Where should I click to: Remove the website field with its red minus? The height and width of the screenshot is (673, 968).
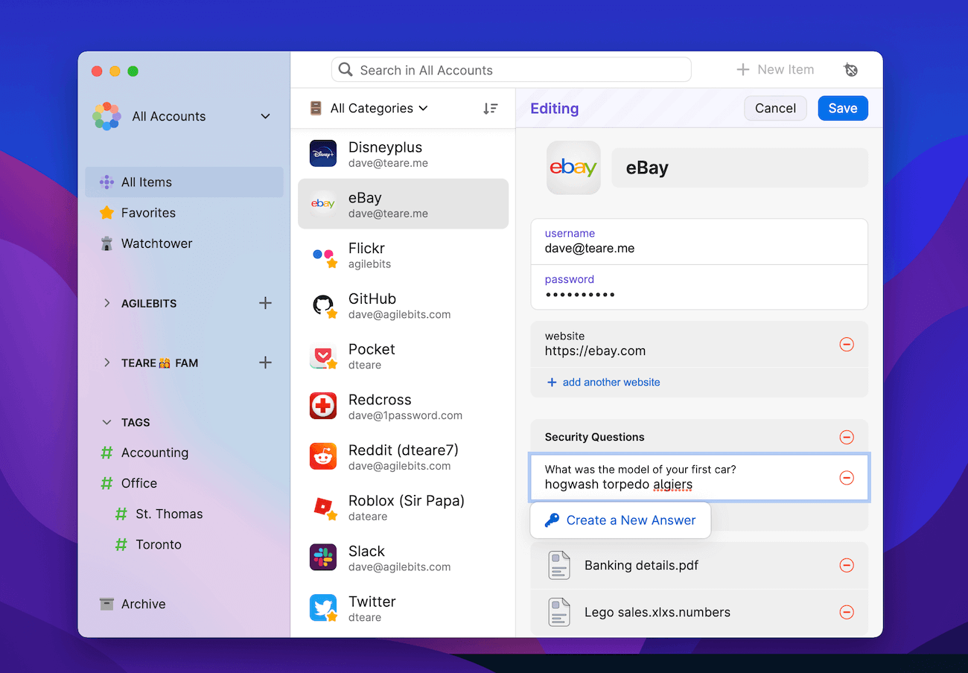click(x=847, y=344)
